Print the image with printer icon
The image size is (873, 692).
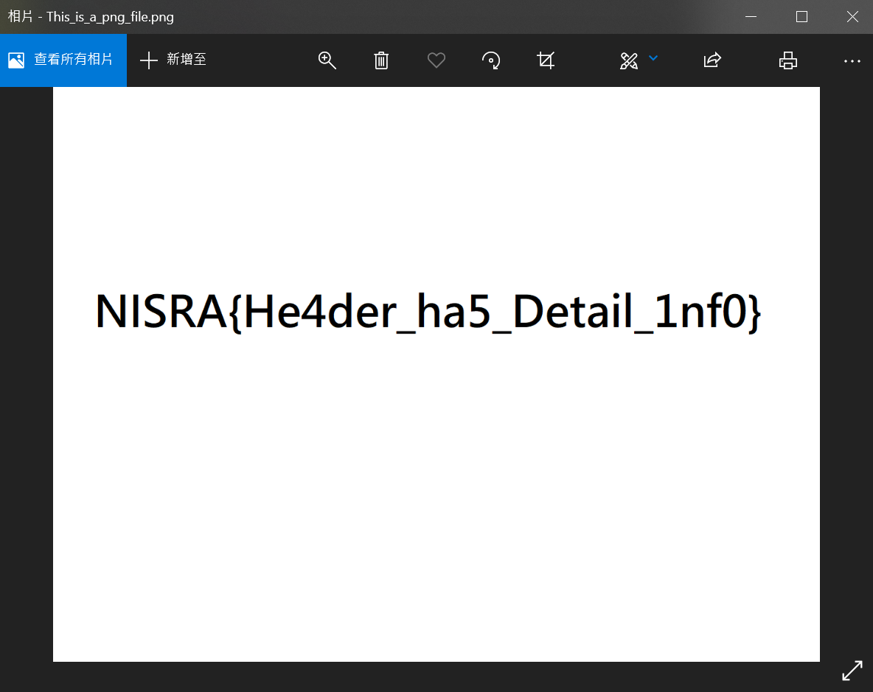[x=787, y=60]
